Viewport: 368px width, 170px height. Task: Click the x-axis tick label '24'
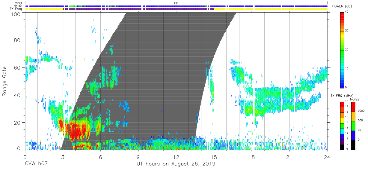pos(327,157)
